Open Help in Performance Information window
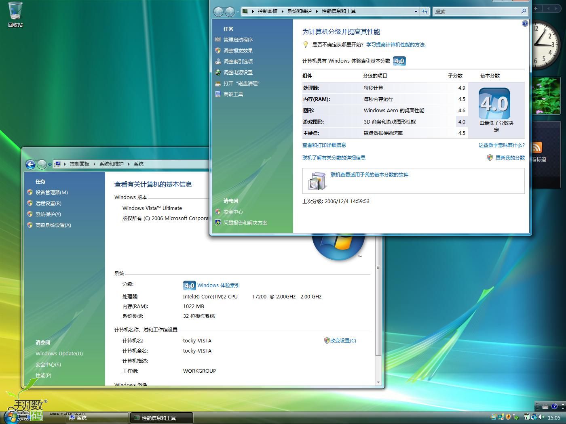 [525, 23]
